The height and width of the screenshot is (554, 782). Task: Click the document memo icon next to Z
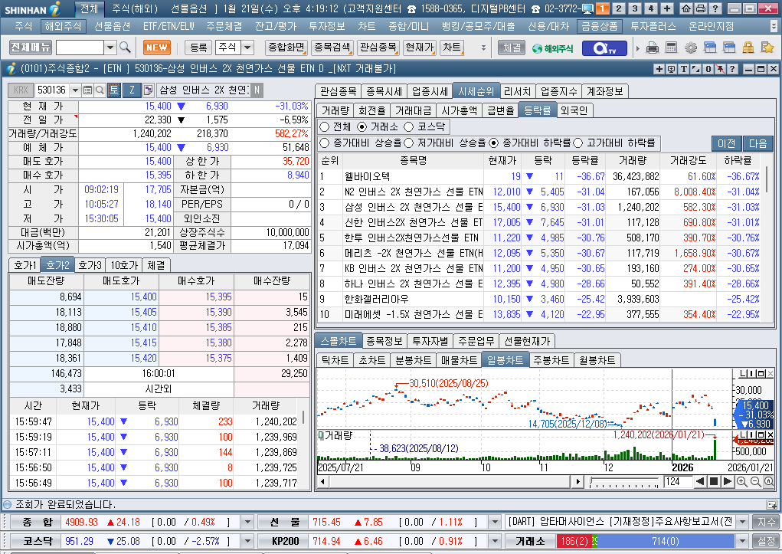pyautogui.click(x=148, y=90)
